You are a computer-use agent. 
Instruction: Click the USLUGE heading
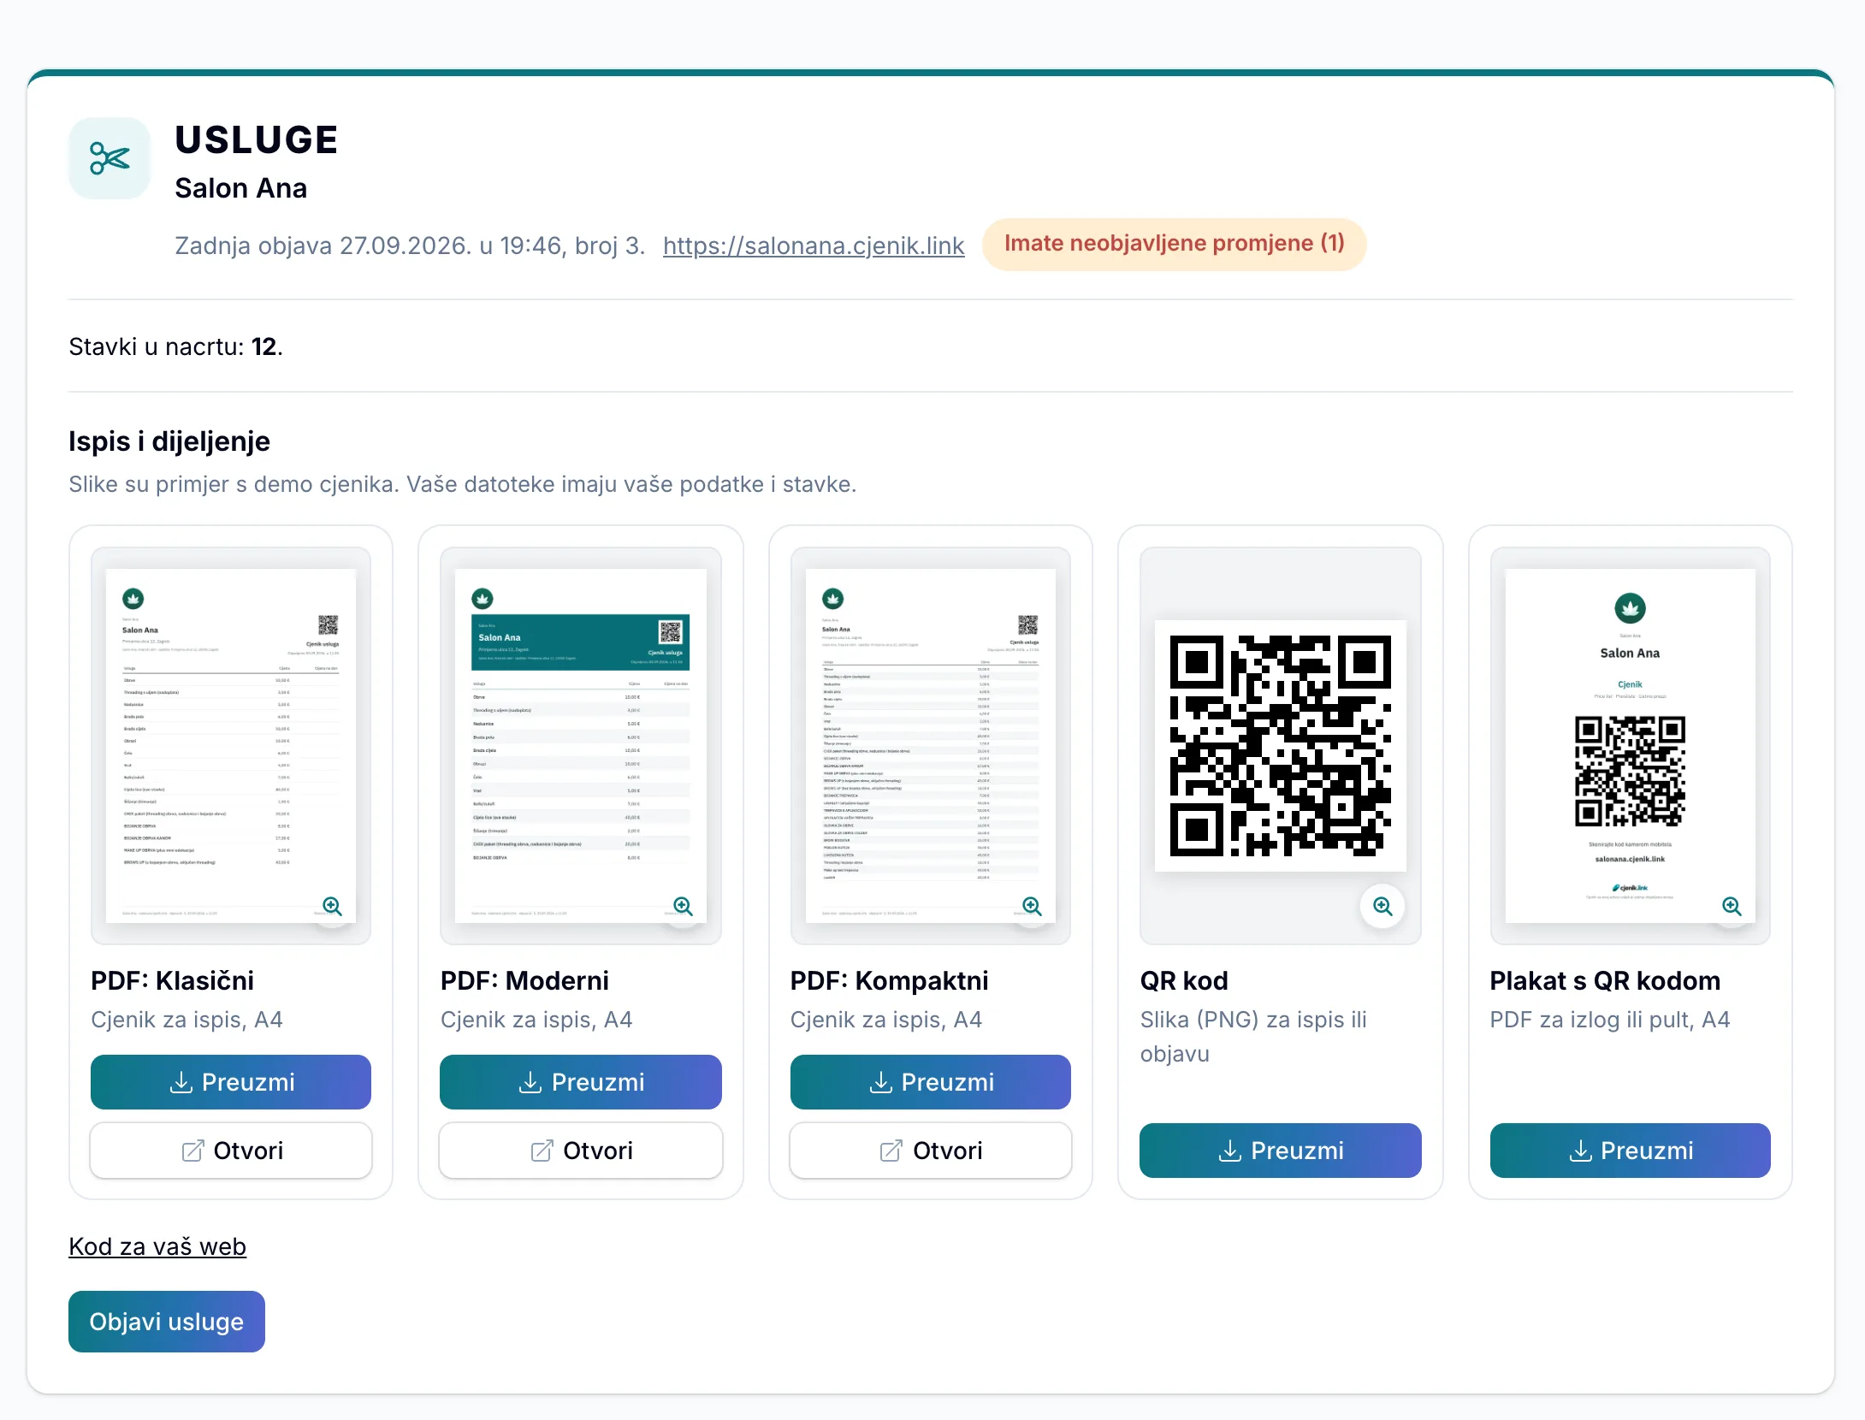pos(257,139)
